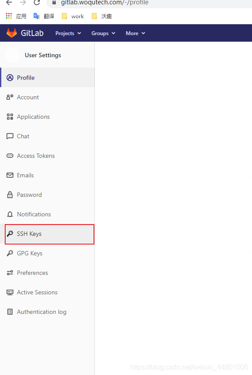Click the browser forward arrow
252x375 pixels.
(x=23, y=3)
